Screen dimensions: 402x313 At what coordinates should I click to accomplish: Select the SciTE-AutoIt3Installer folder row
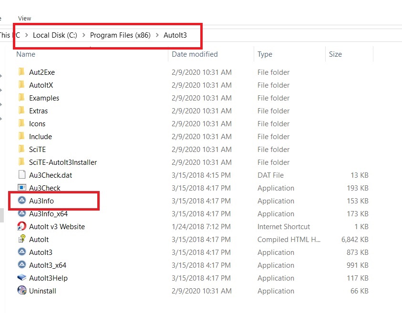coord(62,162)
